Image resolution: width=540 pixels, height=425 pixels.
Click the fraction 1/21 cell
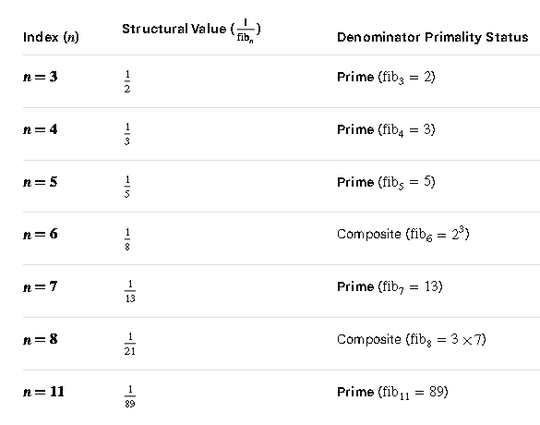130,344
